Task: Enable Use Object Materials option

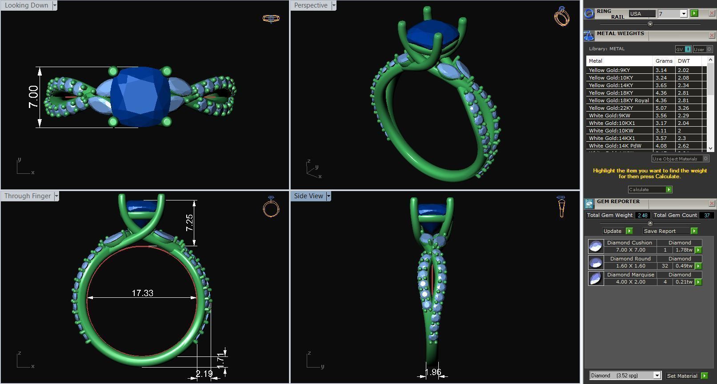Action: pyautogui.click(x=680, y=159)
